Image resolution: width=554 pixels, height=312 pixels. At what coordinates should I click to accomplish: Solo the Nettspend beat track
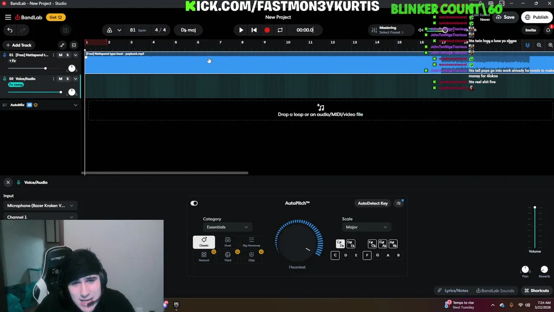pos(68,55)
